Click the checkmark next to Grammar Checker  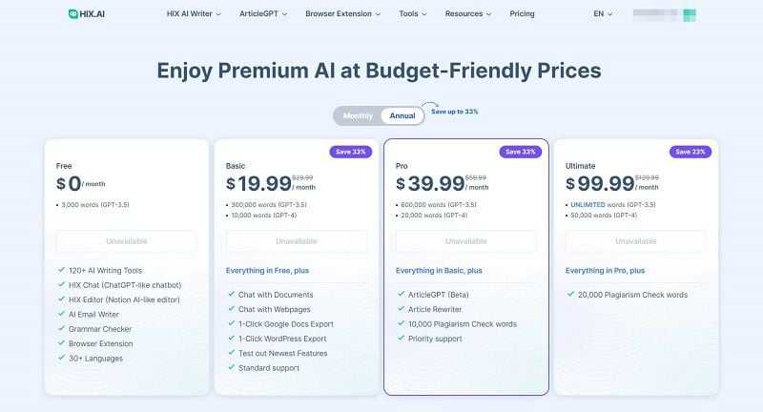[61, 329]
